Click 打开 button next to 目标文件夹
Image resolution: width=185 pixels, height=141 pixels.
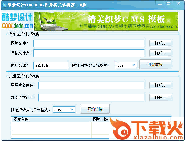tap(160, 53)
